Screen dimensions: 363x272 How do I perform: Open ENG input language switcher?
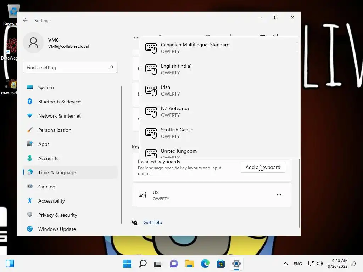coord(298,263)
